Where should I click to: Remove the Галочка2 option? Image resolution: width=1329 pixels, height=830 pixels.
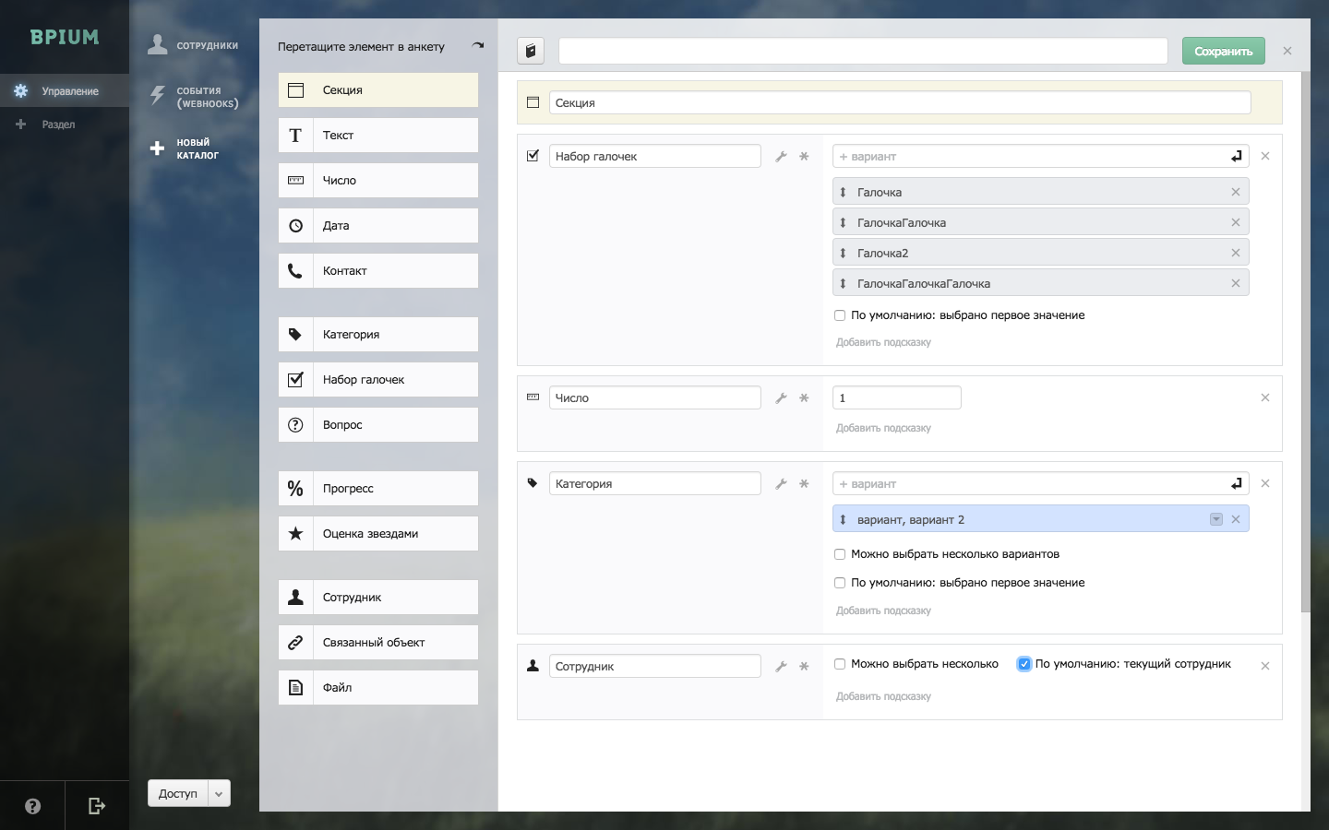pyautogui.click(x=1235, y=253)
